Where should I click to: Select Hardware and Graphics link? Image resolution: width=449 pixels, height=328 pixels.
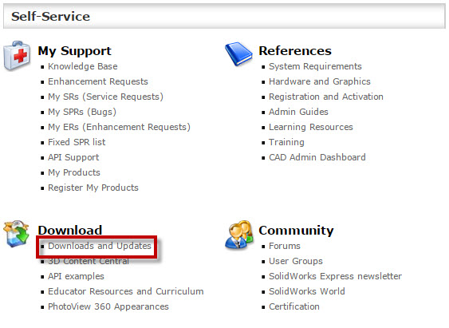(x=320, y=81)
